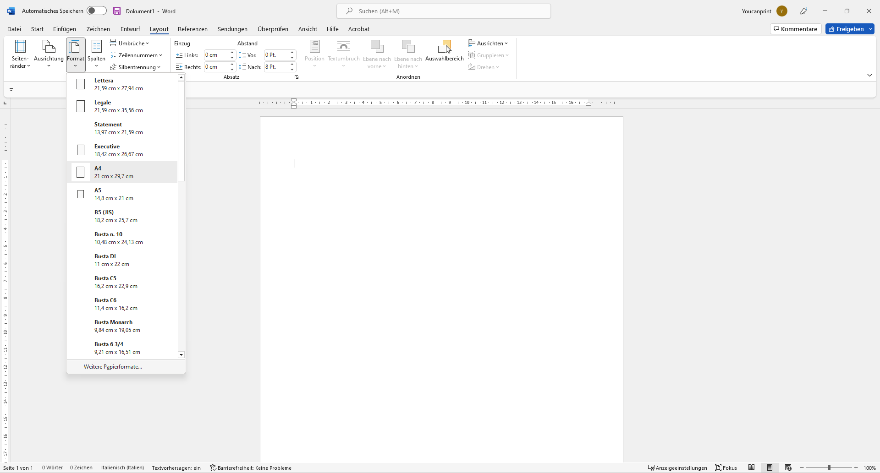Viewport: 880px width, 473px height.
Task: Click the paper format list scroll-down arrow
Action: [x=181, y=355]
